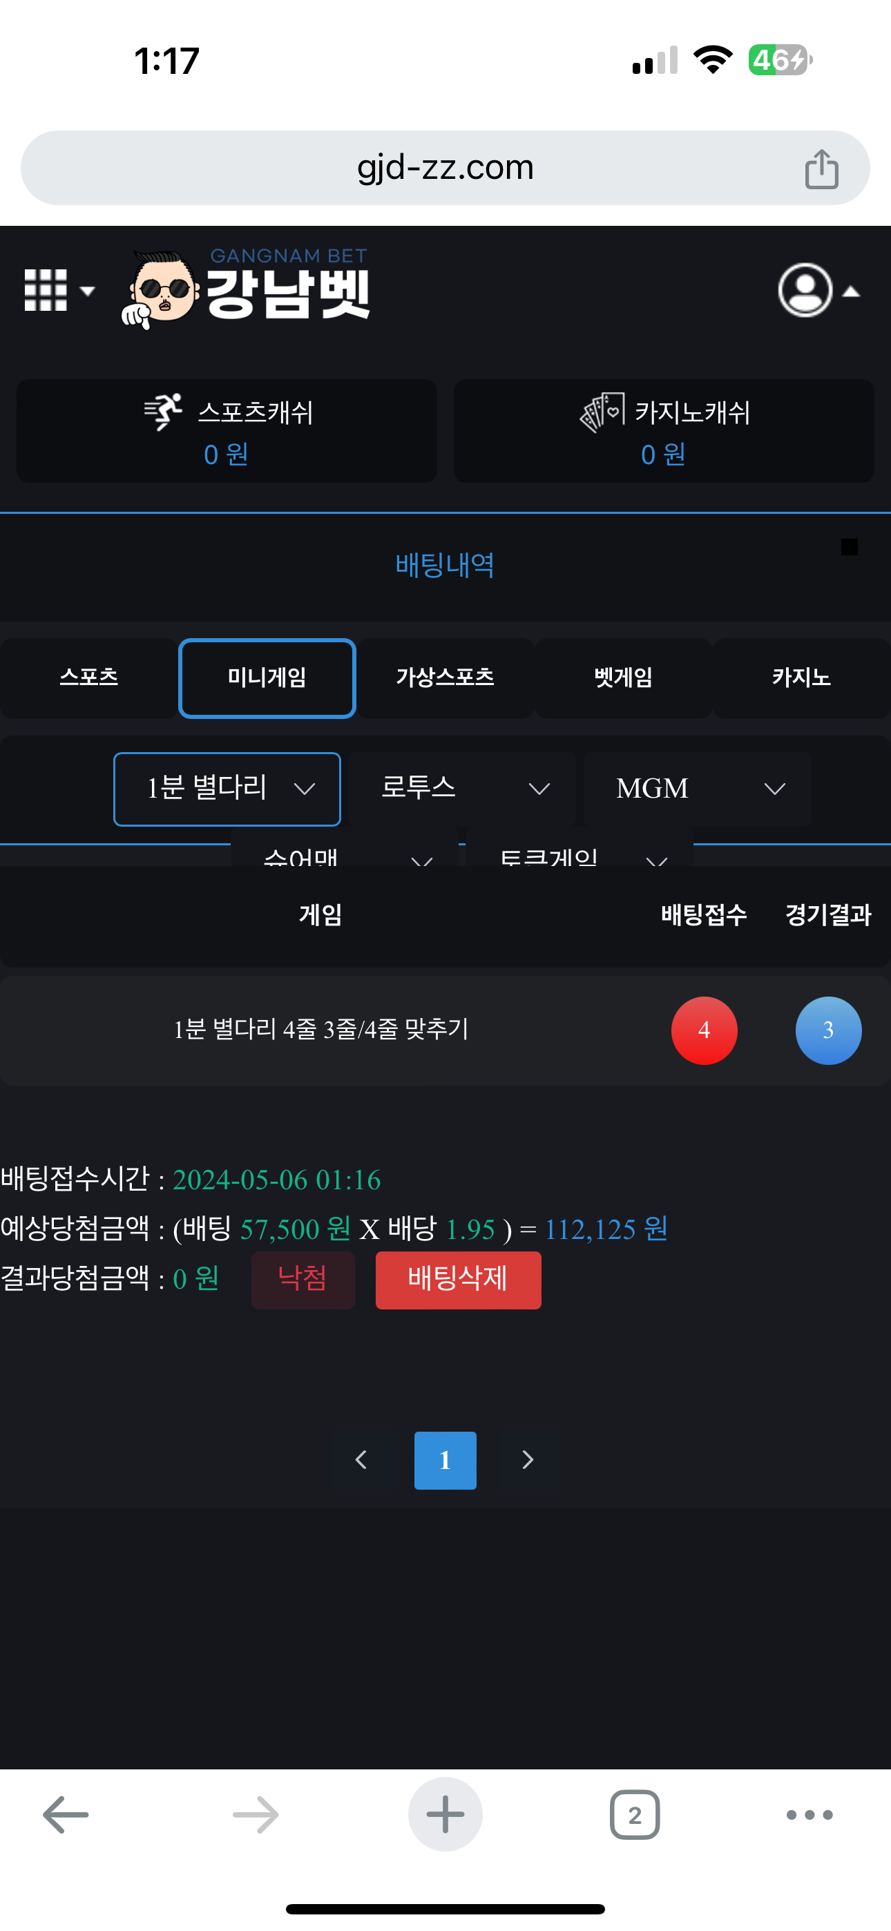Expand the MGM dropdown

698,789
